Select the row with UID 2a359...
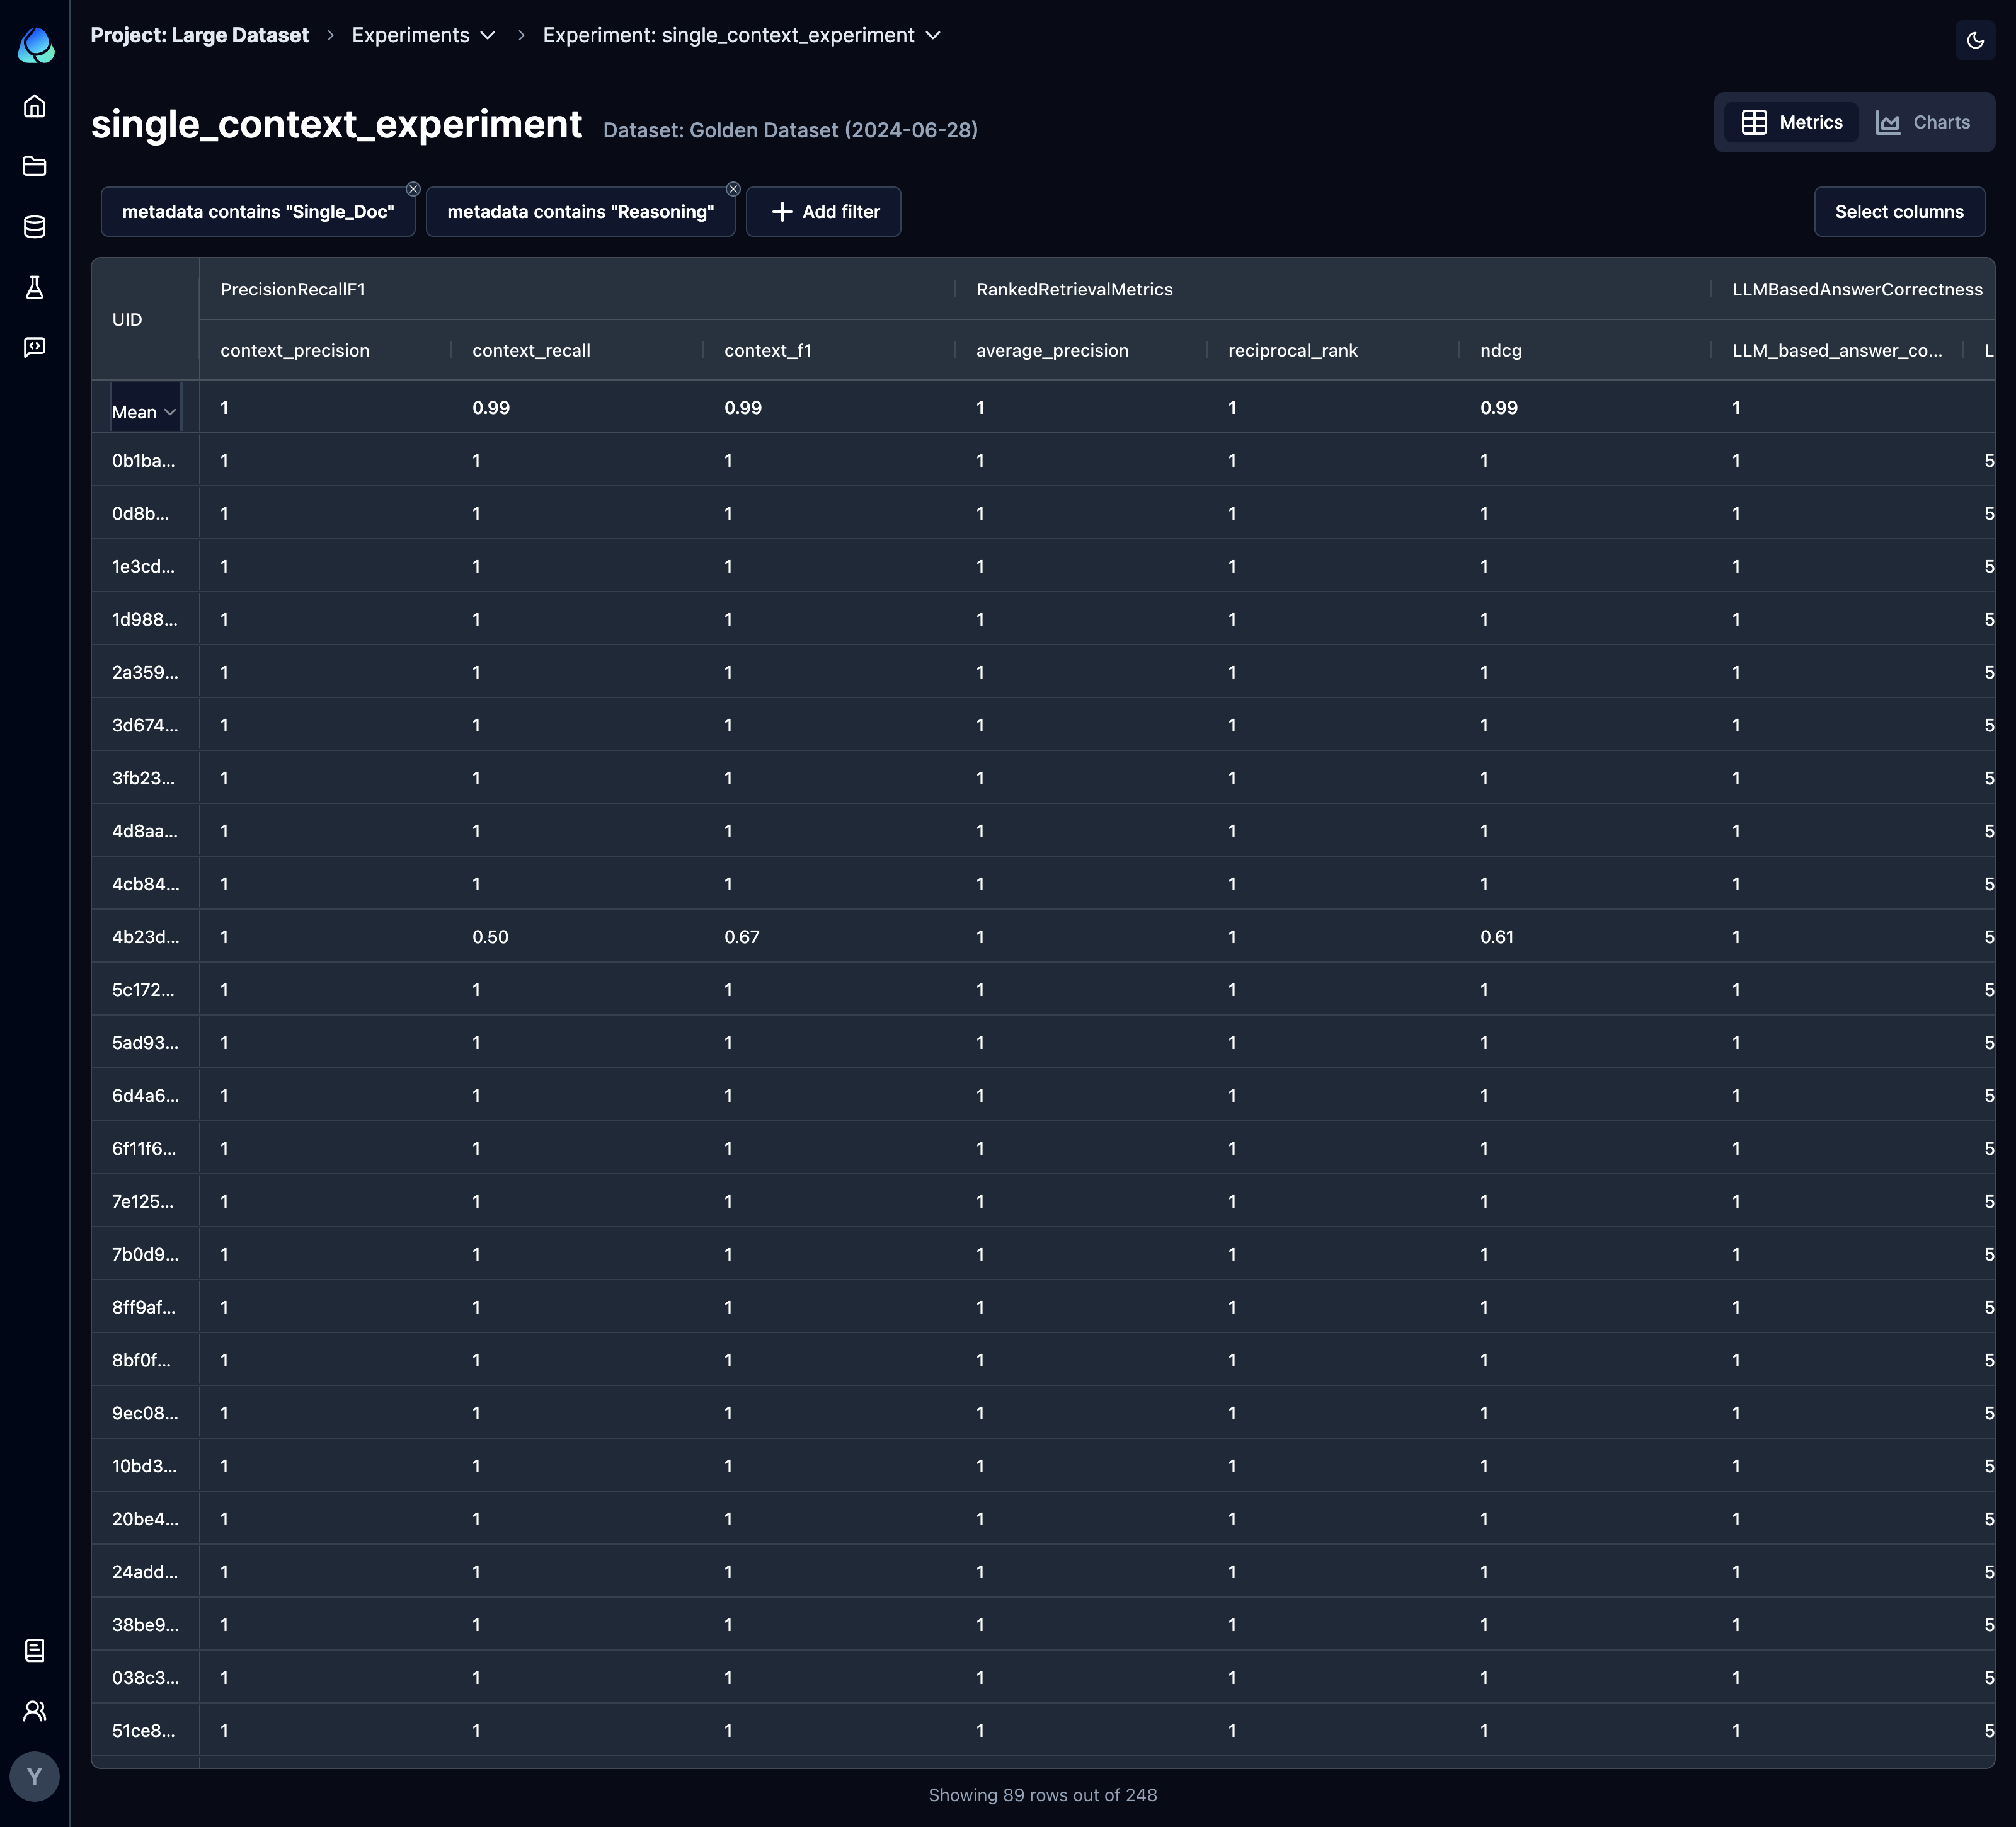 1043,672
